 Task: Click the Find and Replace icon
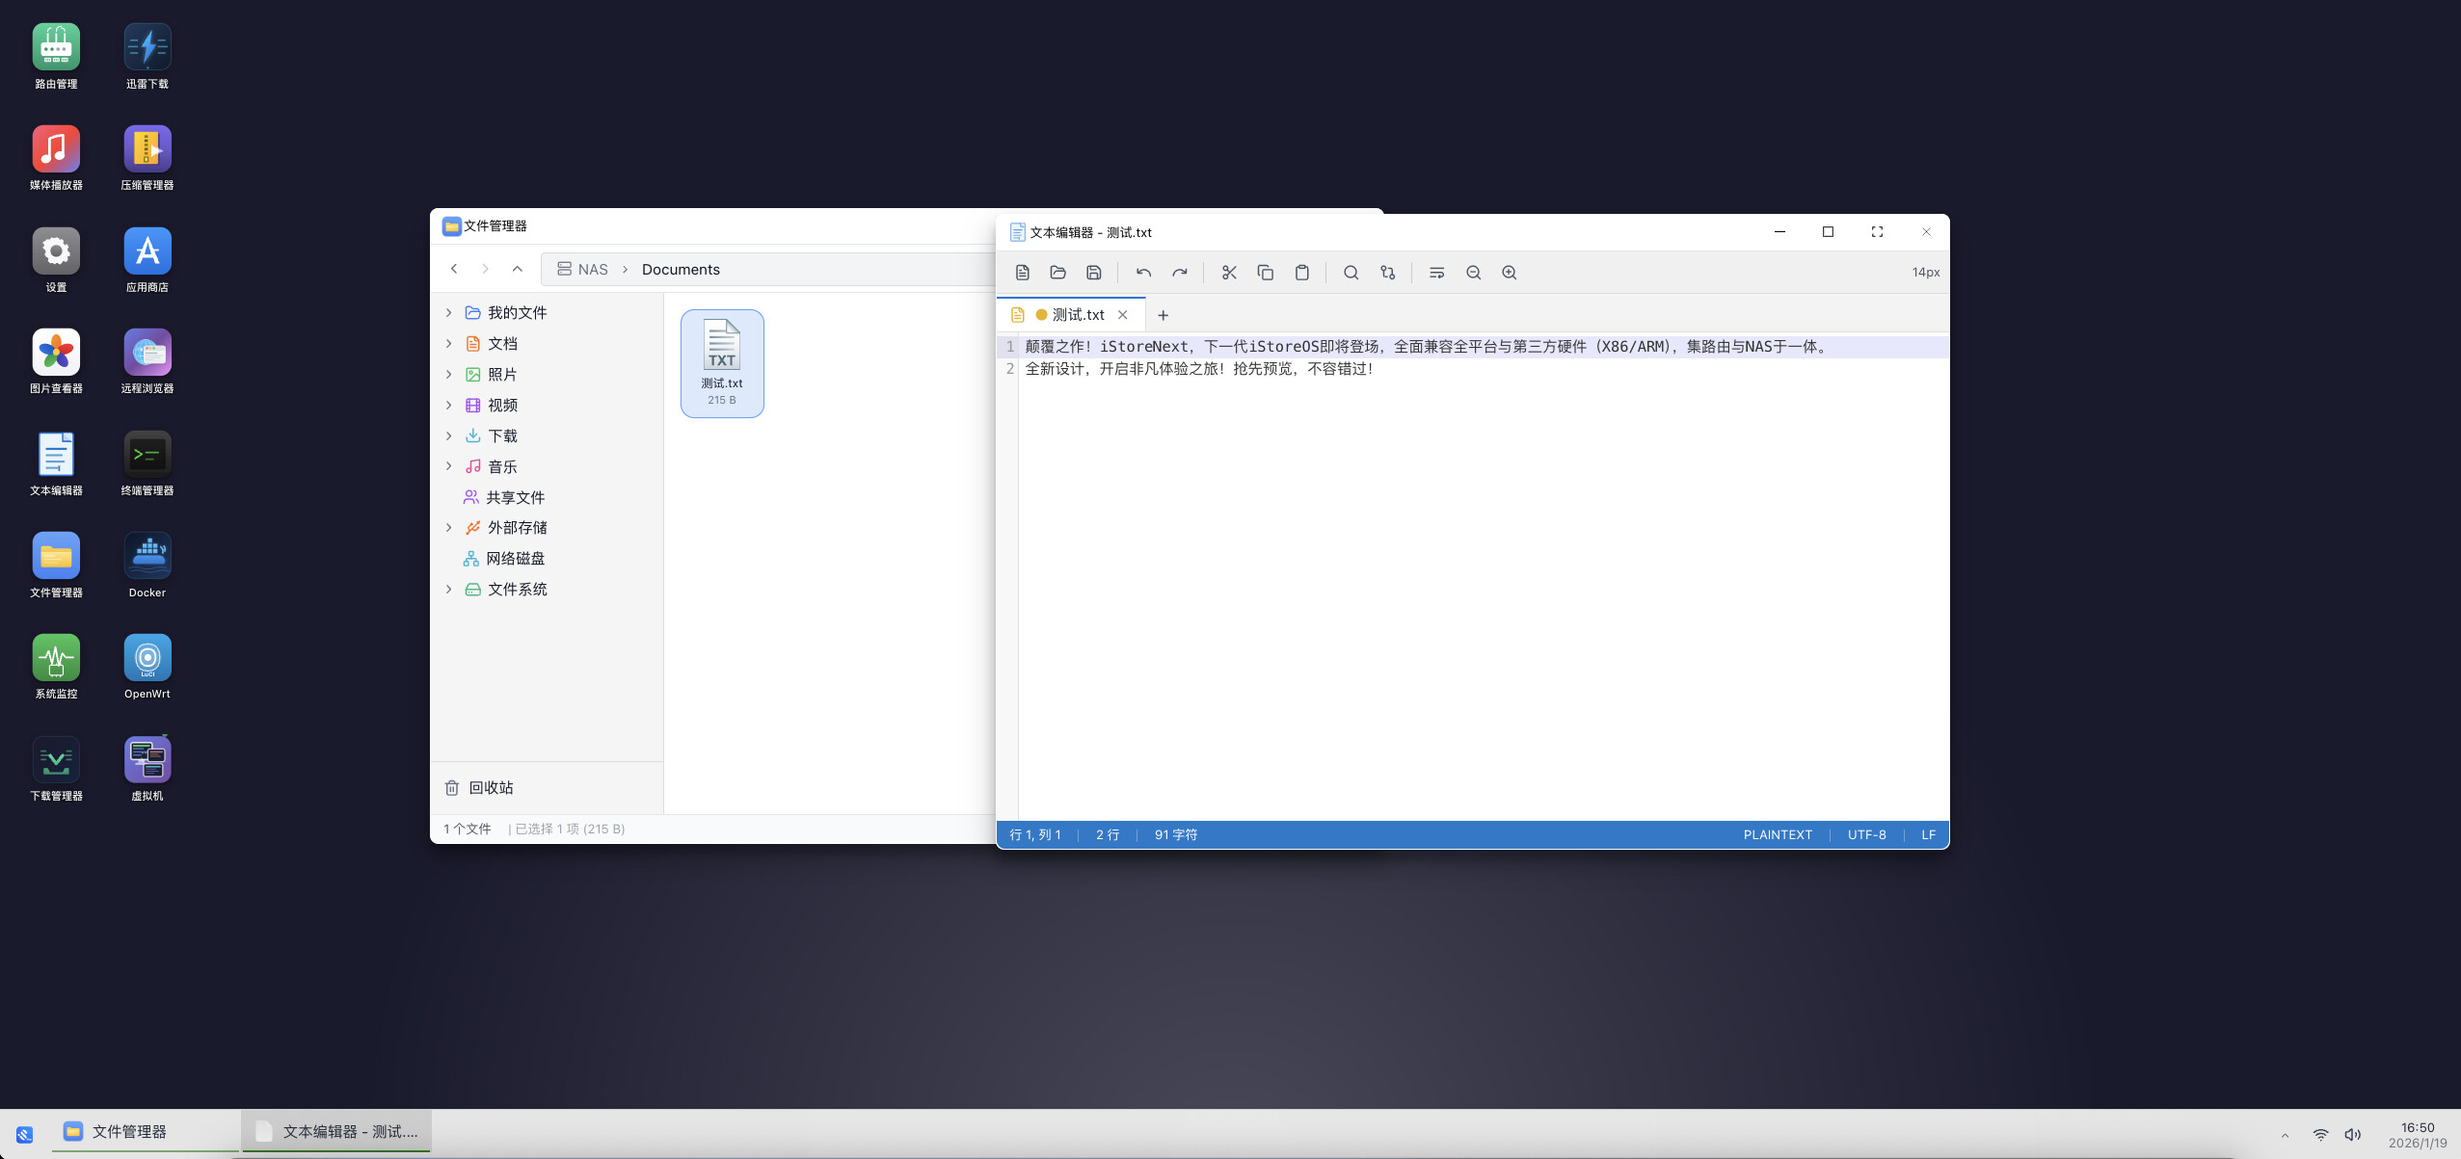click(1387, 273)
